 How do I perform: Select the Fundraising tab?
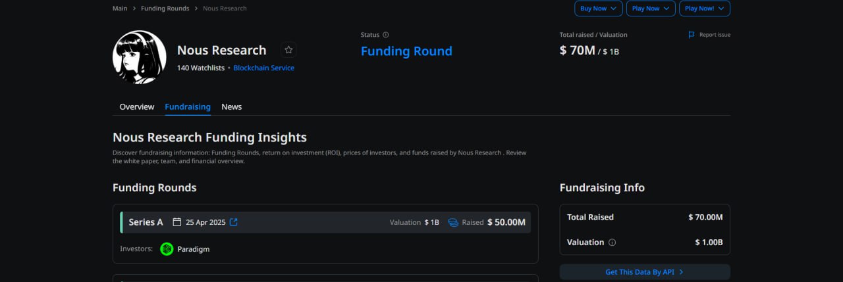[188, 106]
